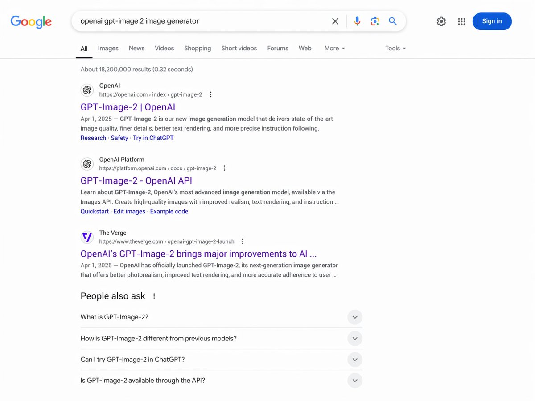Open the three-dot menu on the OpenAI result
This screenshot has height=401, width=535.
tap(210, 94)
